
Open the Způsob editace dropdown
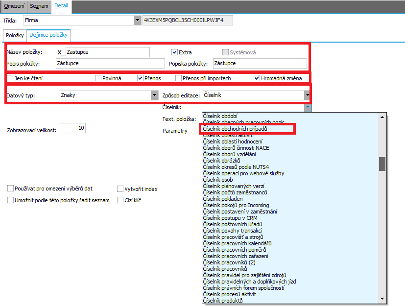(x=307, y=95)
